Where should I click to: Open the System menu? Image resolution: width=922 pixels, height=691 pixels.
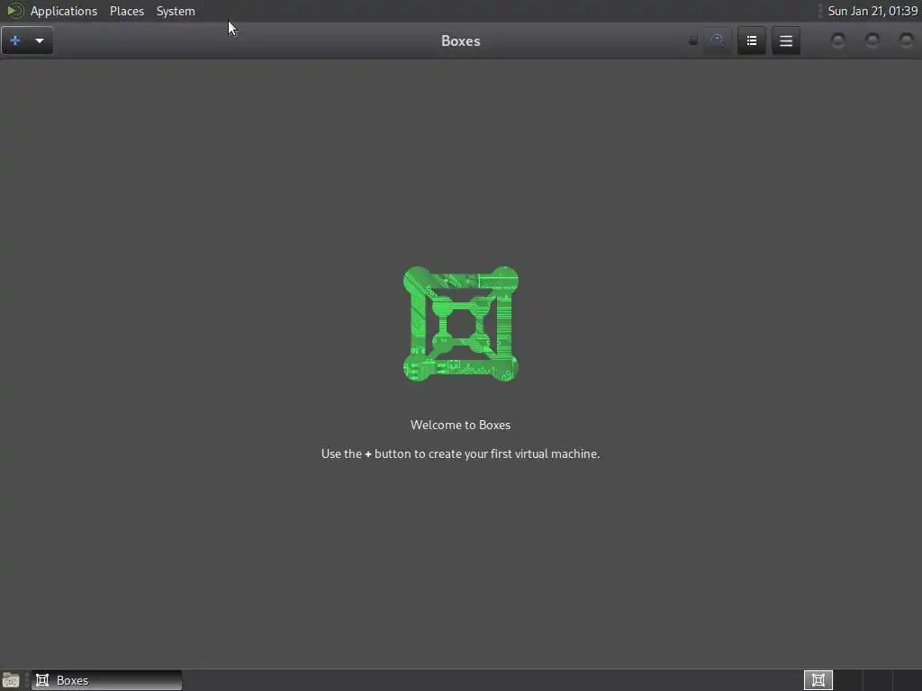[x=176, y=11]
